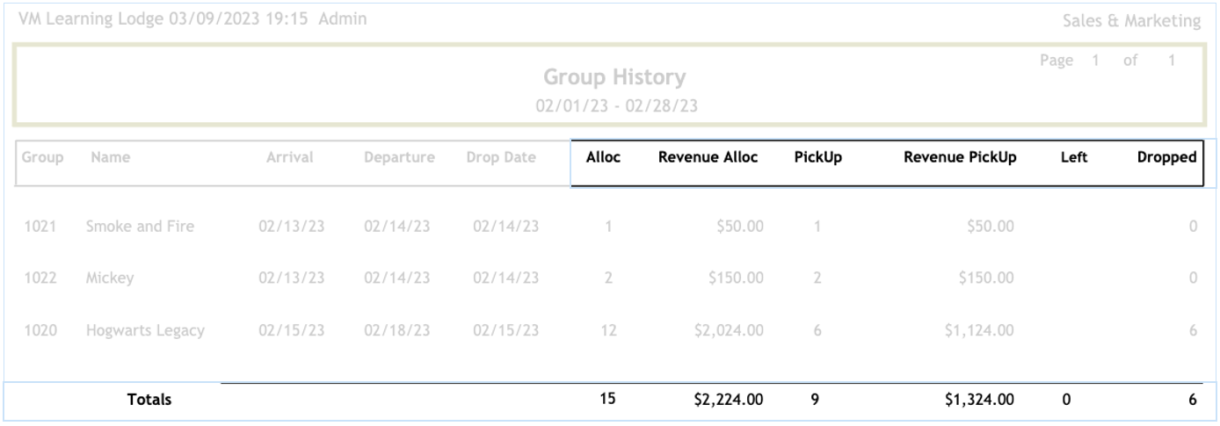
Task: Click the Alloc column header
Action: [605, 158]
